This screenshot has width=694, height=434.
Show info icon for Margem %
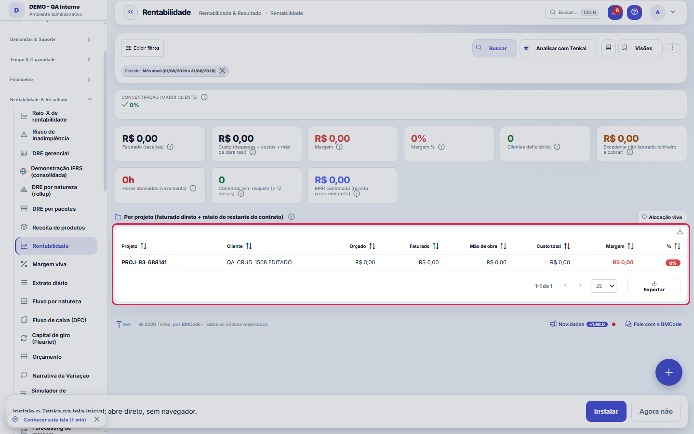[441, 147]
